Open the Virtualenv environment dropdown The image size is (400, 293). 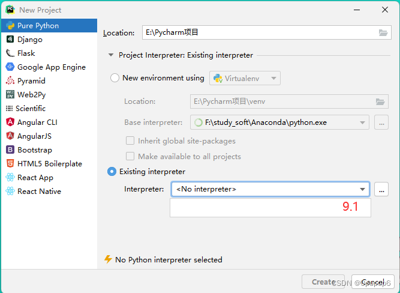pyautogui.click(x=245, y=78)
